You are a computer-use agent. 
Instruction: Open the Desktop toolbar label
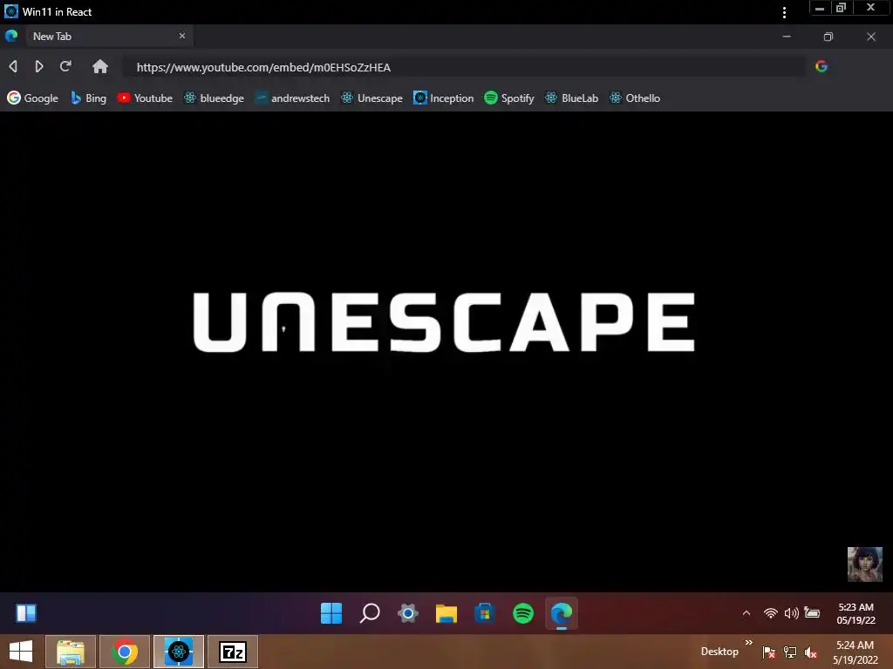pos(719,652)
